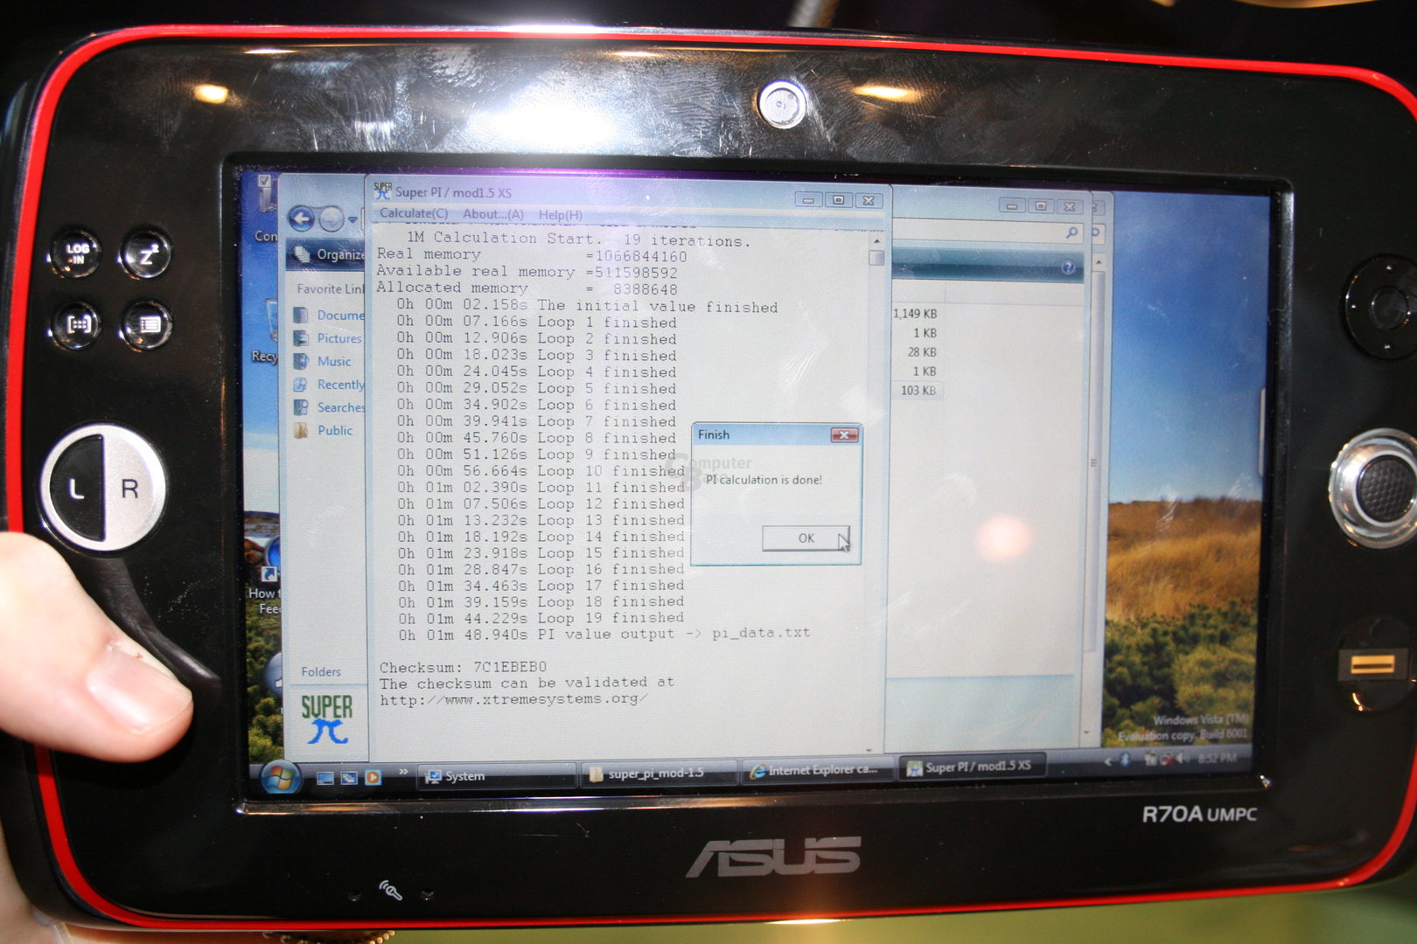Maximize the Super PI window
This screenshot has height=944, width=1417.
(x=838, y=200)
